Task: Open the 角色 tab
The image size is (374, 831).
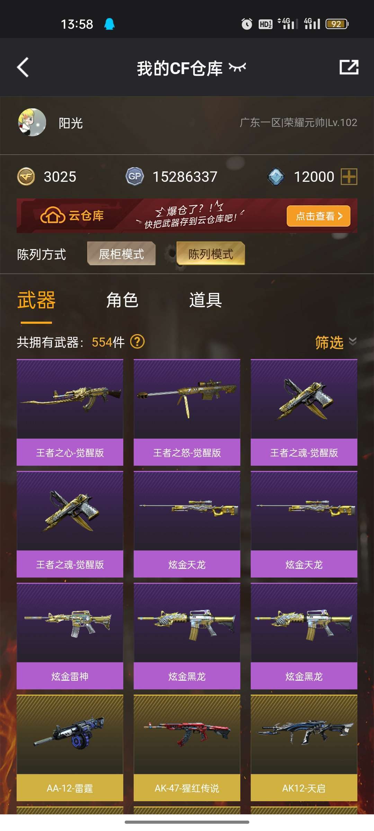Action: [x=122, y=300]
